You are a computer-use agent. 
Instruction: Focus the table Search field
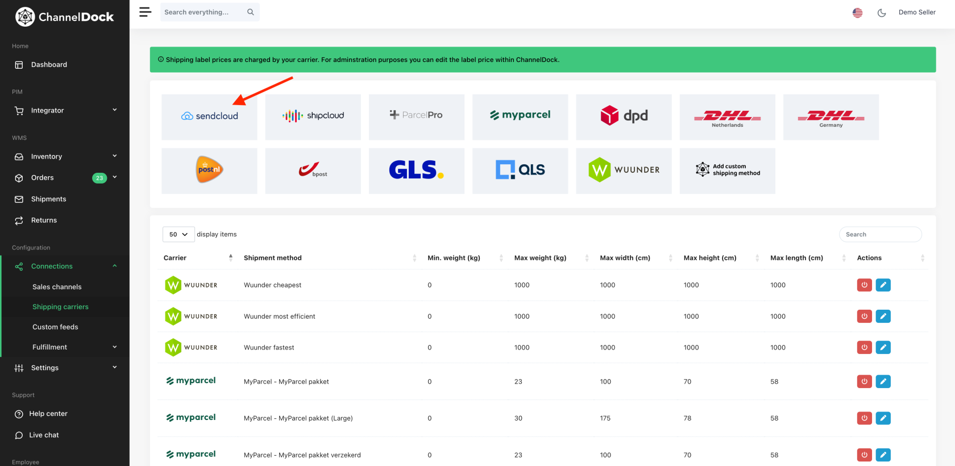pos(880,234)
